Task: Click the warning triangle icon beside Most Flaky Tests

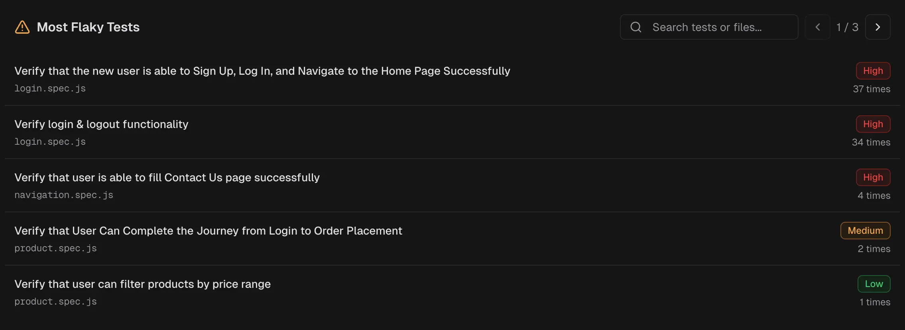Action: click(22, 27)
